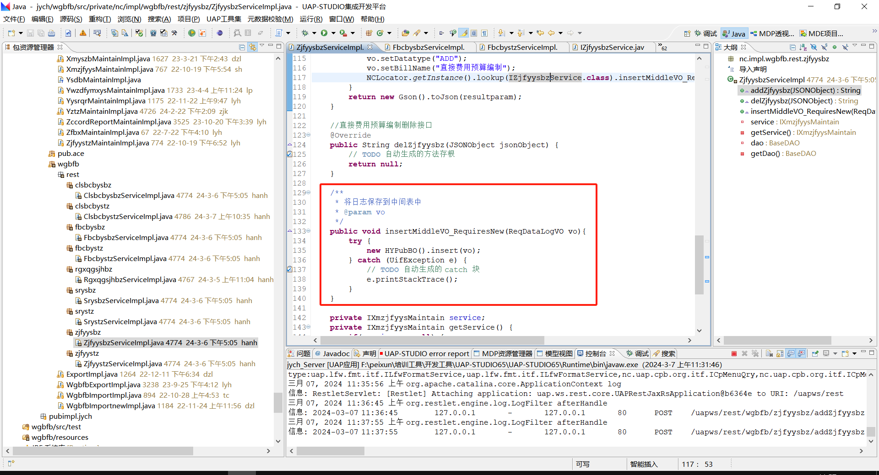Click the undo arrow toolbar icon
The height and width of the screenshot is (475, 879).
pos(68,33)
